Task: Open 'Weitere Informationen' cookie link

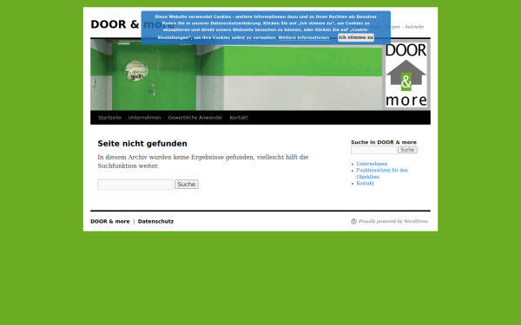Action: pyautogui.click(x=304, y=38)
